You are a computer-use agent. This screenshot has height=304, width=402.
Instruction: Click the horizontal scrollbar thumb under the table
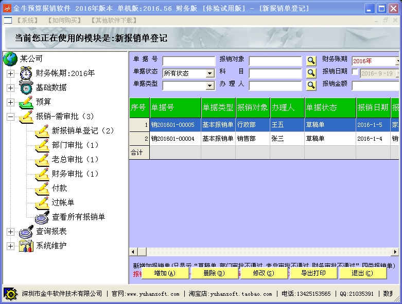(143, 252)
